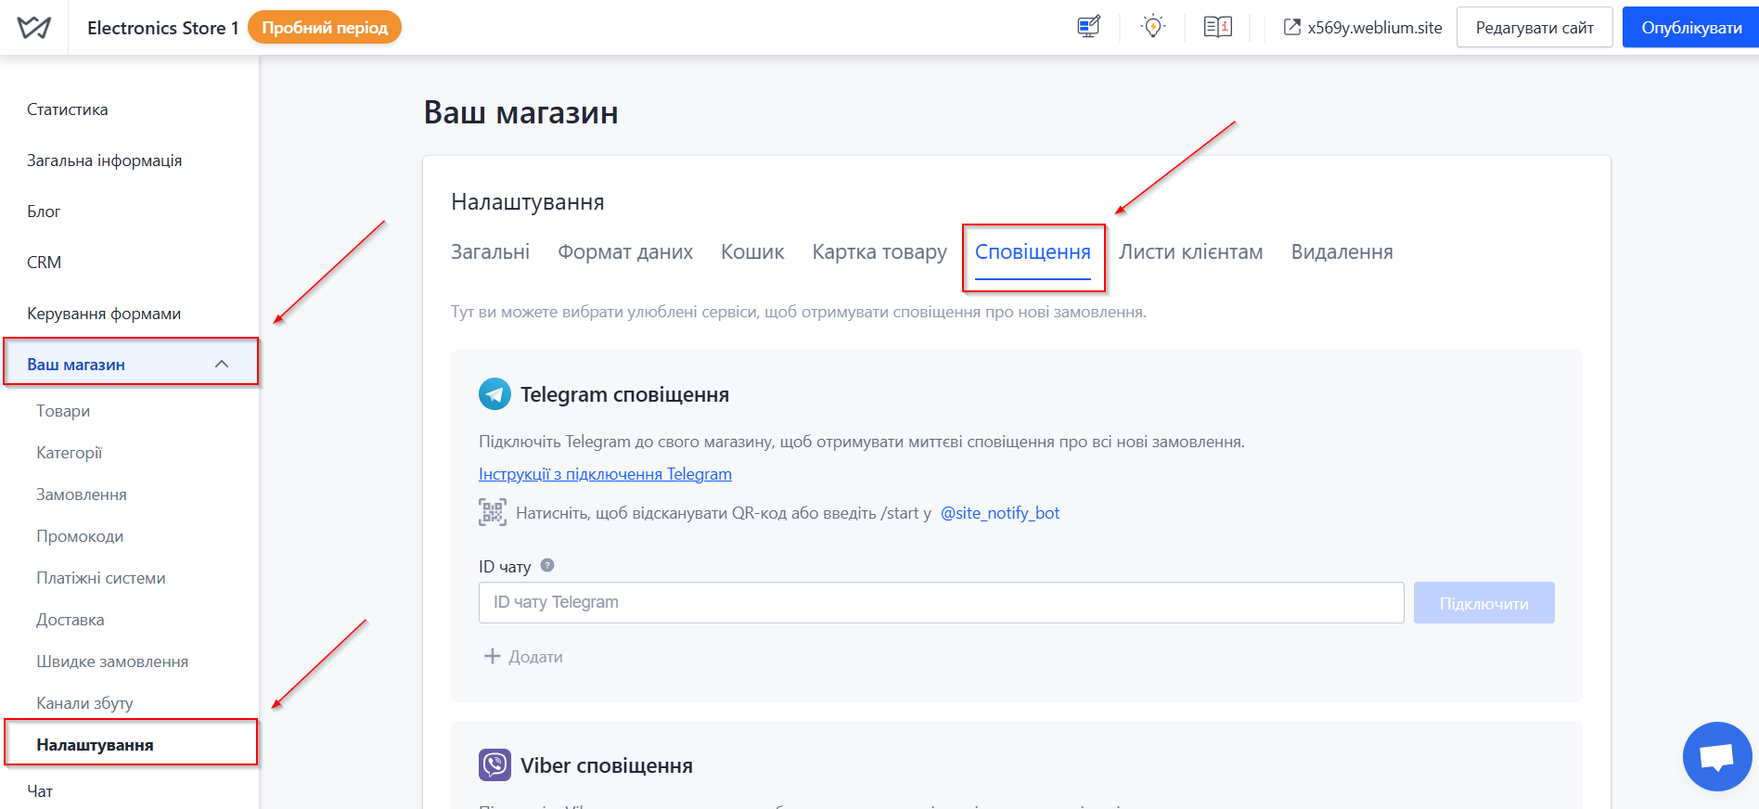Click the Редагувати сайт button
Viewport: 1759px width, 809px height.
click(1534, 28)
